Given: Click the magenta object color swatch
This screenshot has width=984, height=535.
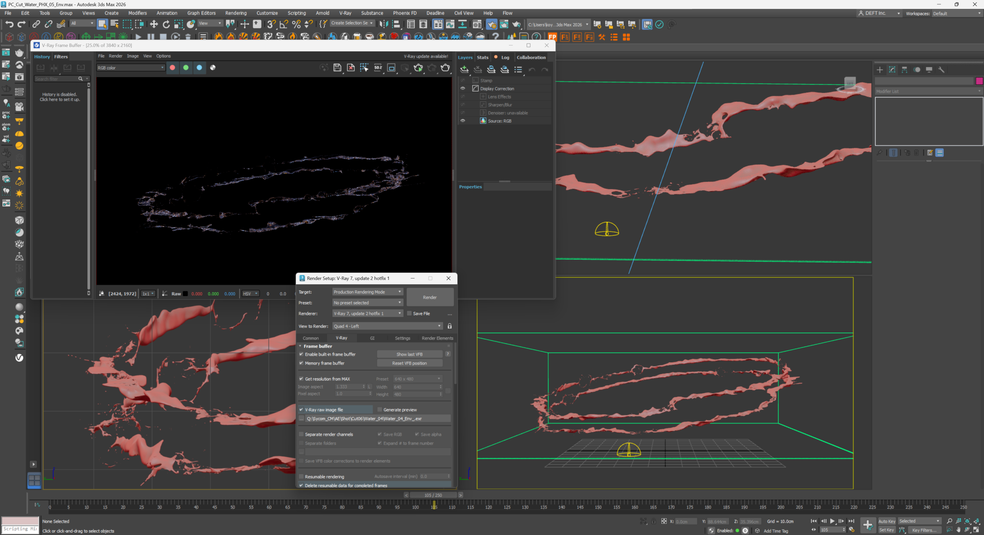Looking at the screenshot, I should [979, 81].
